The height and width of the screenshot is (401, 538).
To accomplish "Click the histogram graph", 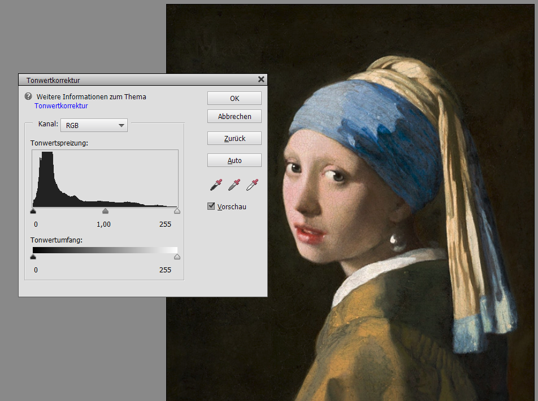I will [x=105, y=178].
